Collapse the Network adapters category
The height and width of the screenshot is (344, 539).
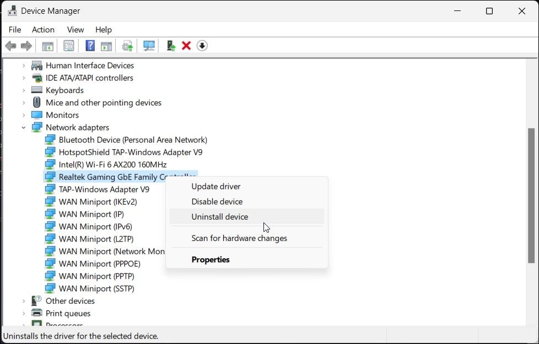coord(23,127)
